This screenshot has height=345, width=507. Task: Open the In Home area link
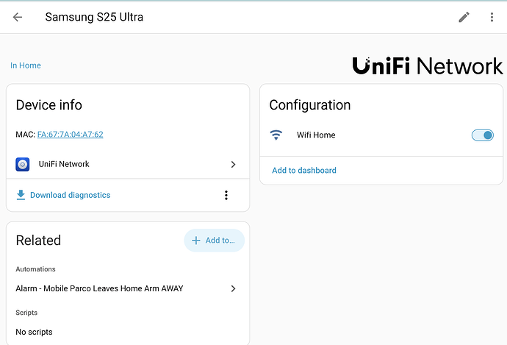pyautogui.click(x=26, y=65)
